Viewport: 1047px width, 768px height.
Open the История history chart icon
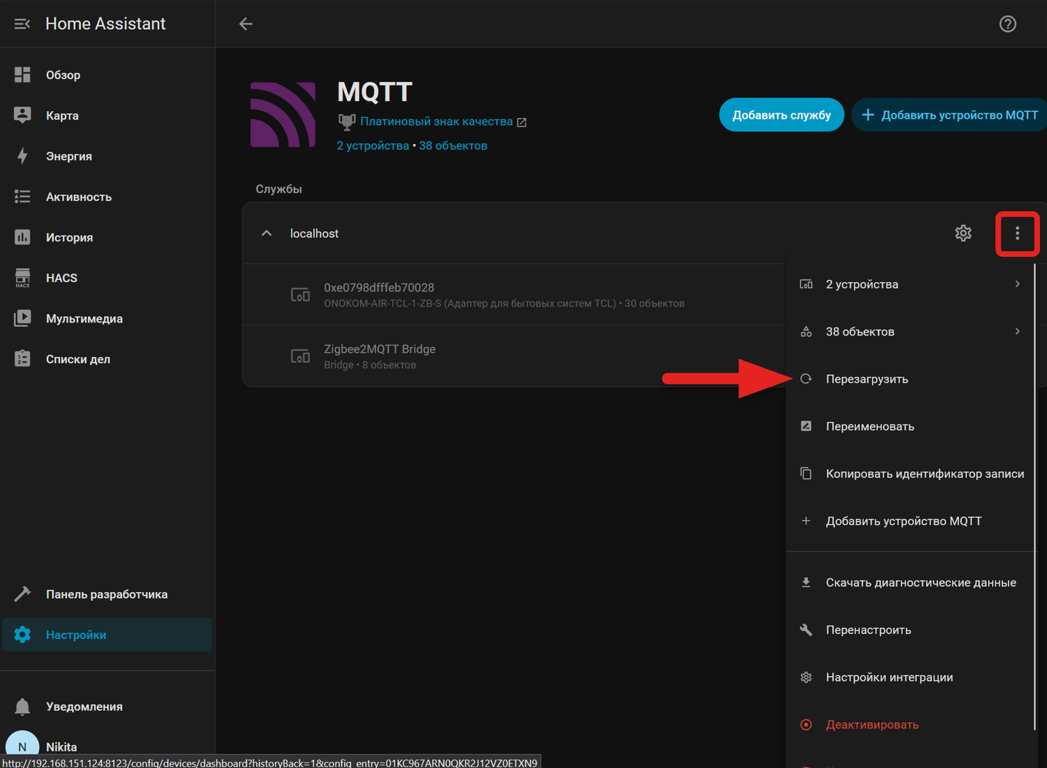22,237
